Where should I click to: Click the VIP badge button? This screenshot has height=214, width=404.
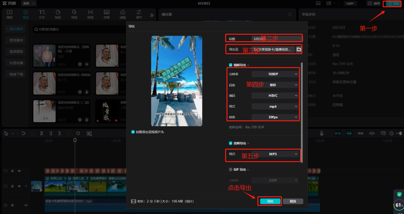click(350, 3)
